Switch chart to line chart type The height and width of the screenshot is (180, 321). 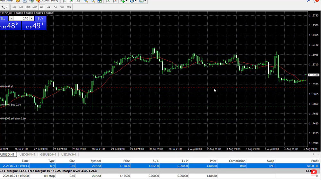(78, 1)
